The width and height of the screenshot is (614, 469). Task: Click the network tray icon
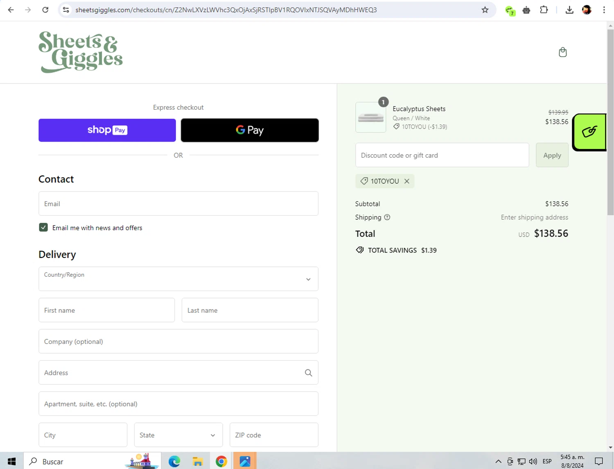point(521,462)
